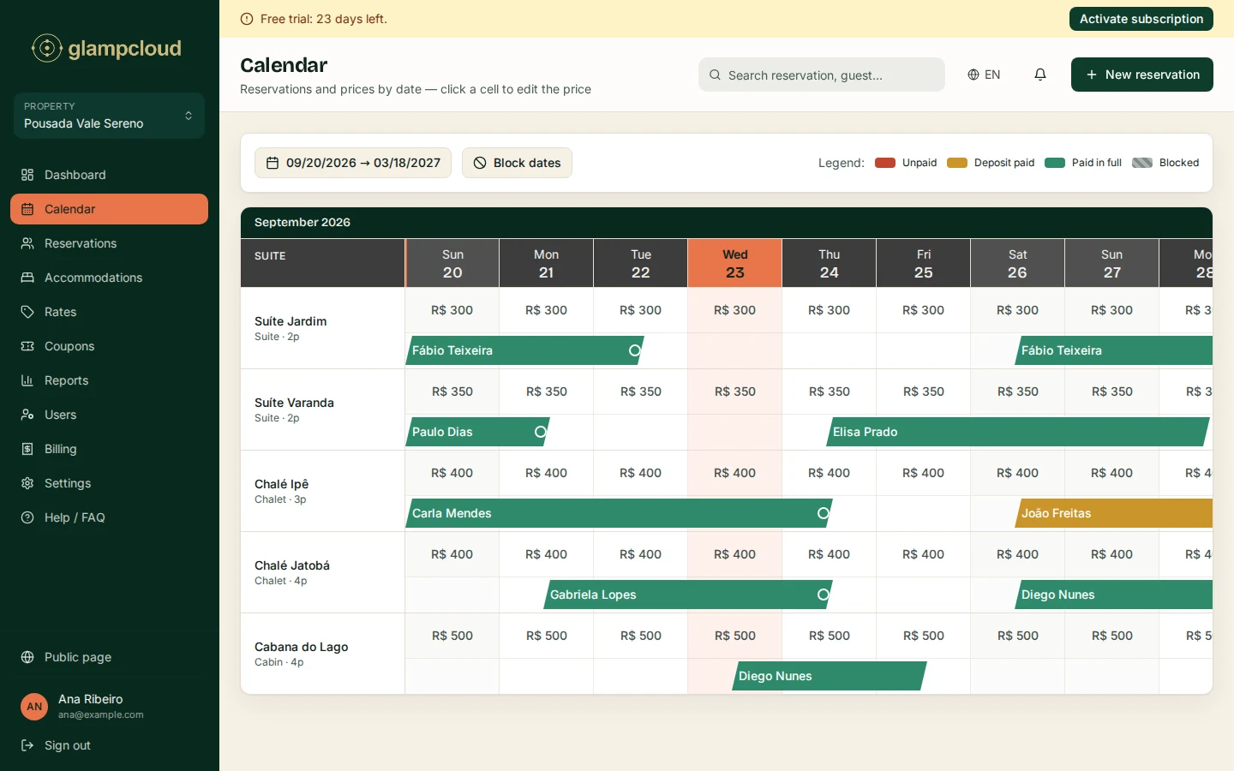Click the red Unpaid legend swatch
The width and height of the screenshot is (1234, 771).
885,163
